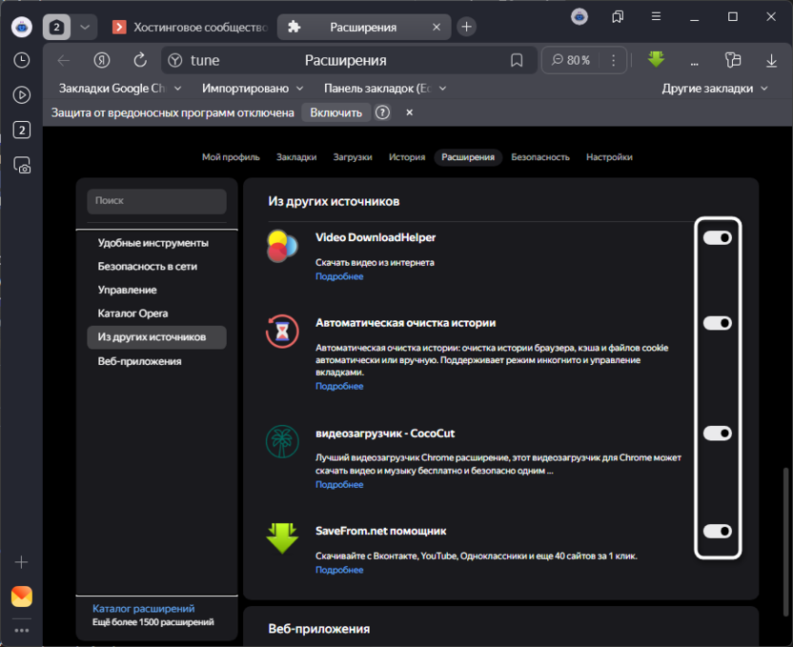Viewport: 793px width, 647px height.
Task: Open Yandex home page via the Я icon
Action: pyautogui.click(x=102, y=61)
